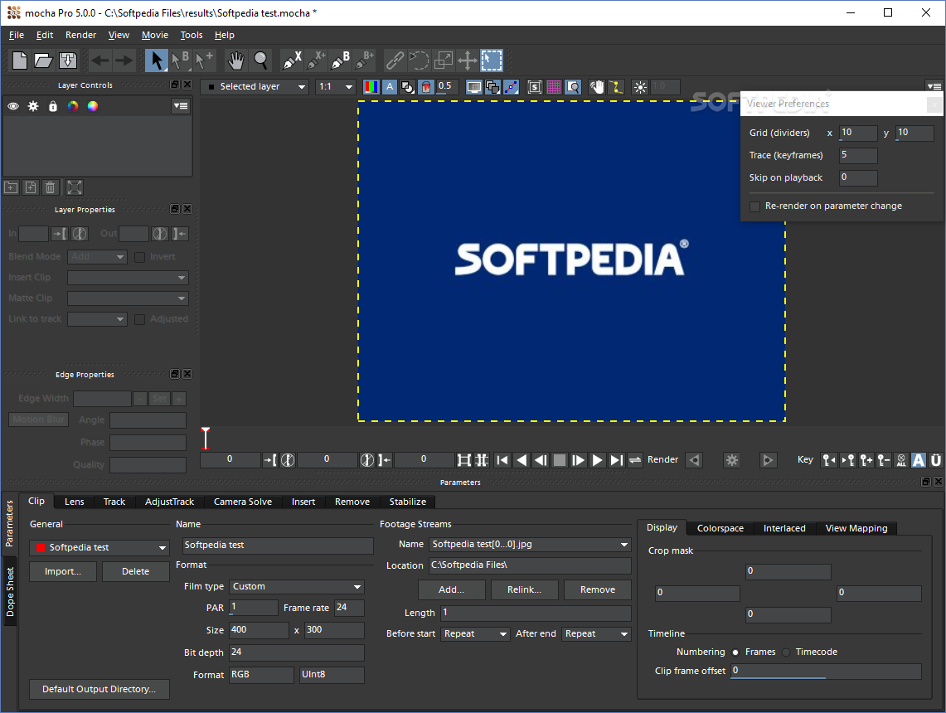Viewport: 946px width, 713px height.
Task: Select the Insert Point arrow-plus tool
Action: [204, 61]
